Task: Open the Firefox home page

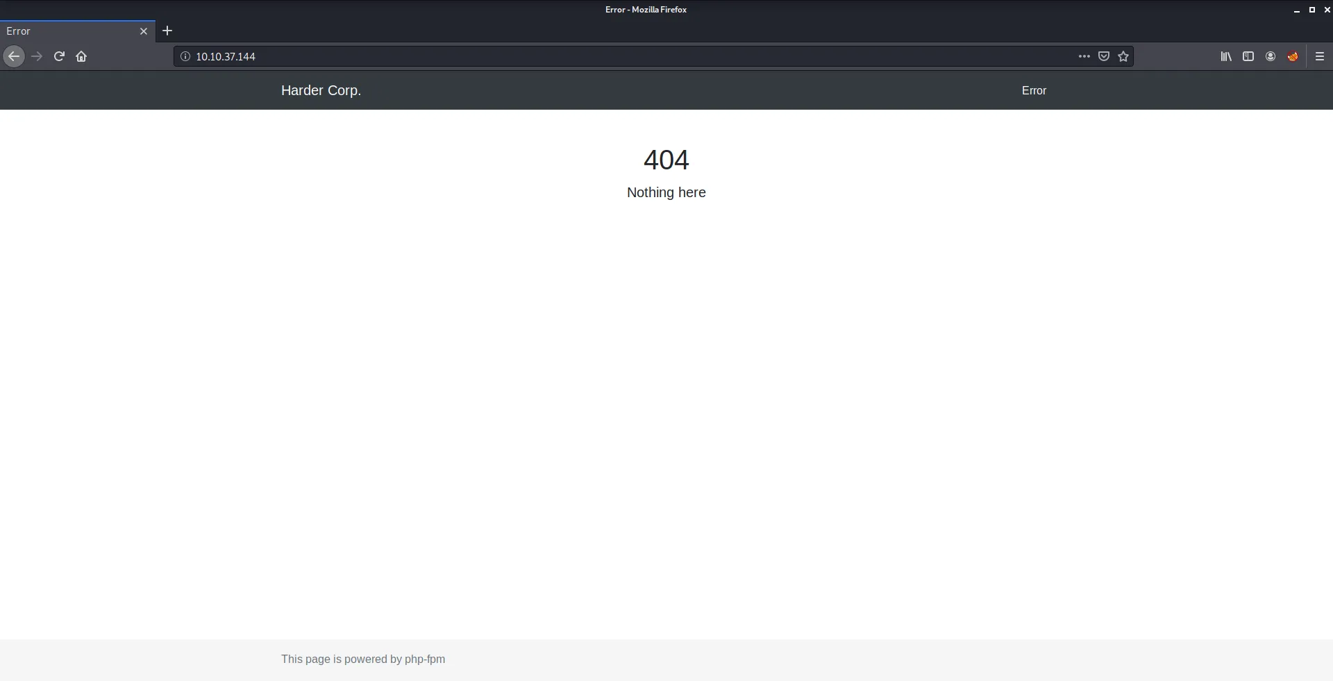Action: [81, 56]
